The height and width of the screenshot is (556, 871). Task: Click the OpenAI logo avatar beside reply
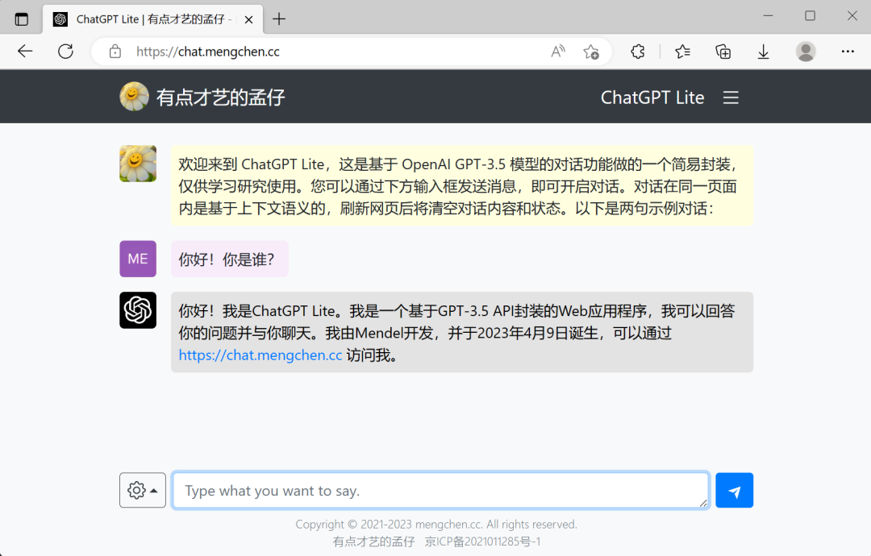point(138,310)
